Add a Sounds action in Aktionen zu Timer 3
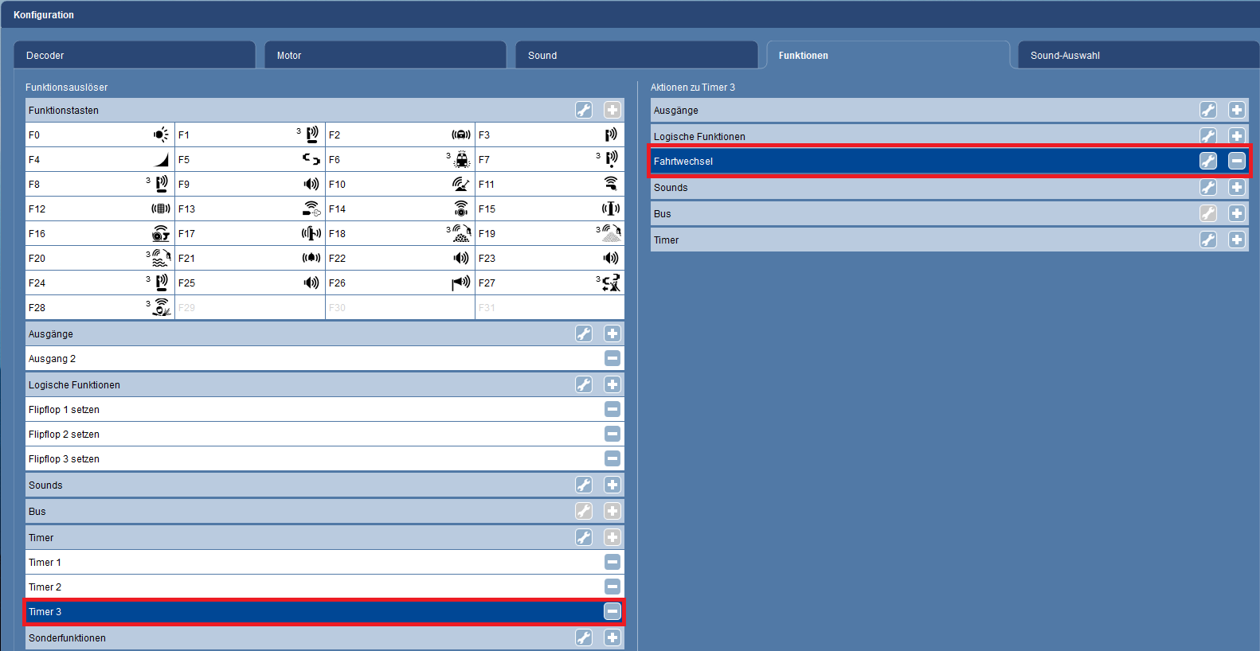1260x651 pixels. point(1236,188)
